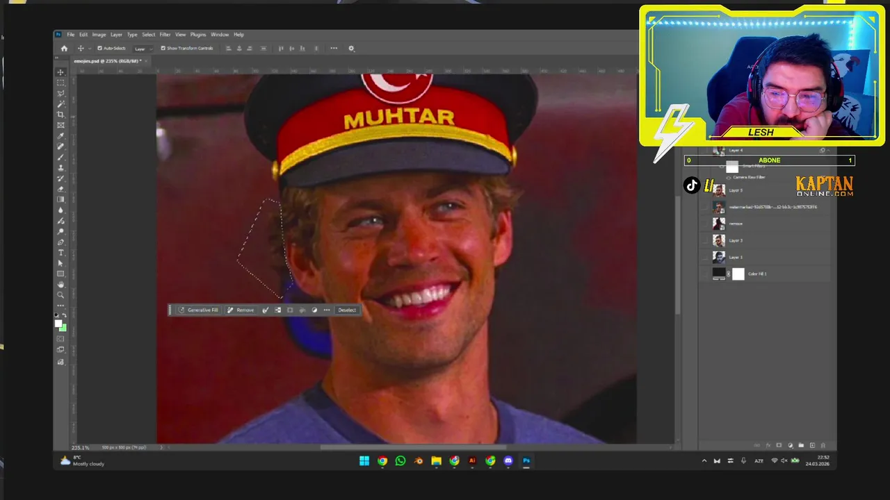Toggle Quick Mask mode

click(x=60, y=339)
